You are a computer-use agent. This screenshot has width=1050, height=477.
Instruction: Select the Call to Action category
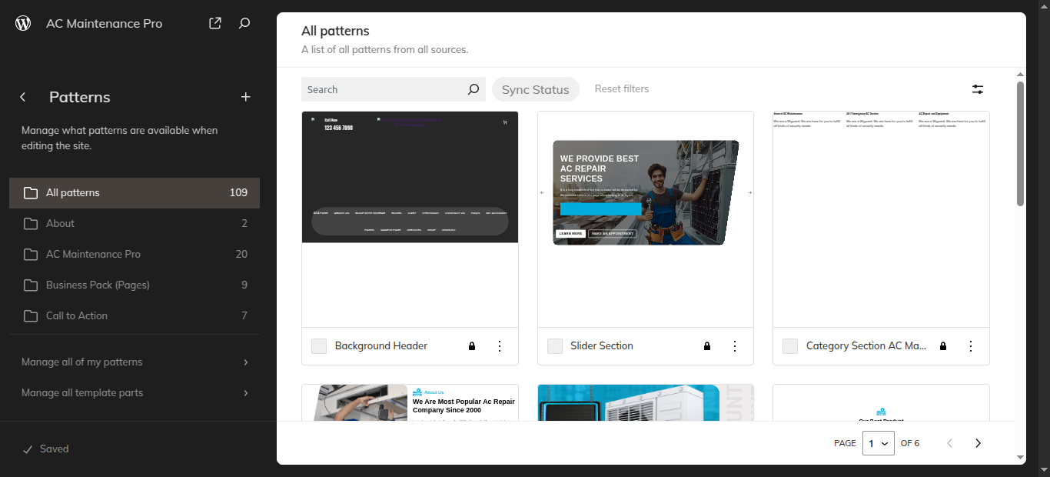pyautogui.click(x=135, y=316)
